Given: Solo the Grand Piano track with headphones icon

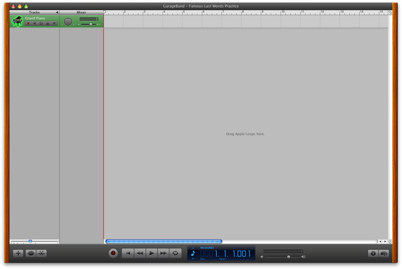Looking at the screenshot, I should coord(41,24).
